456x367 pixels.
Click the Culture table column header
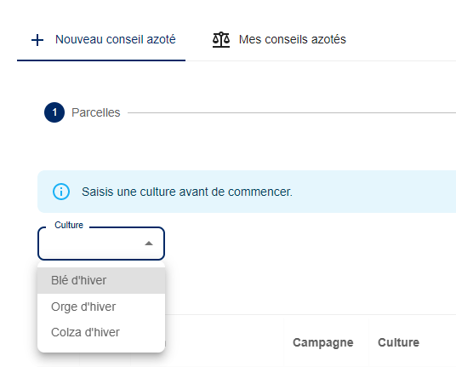(x=398, y=342)
